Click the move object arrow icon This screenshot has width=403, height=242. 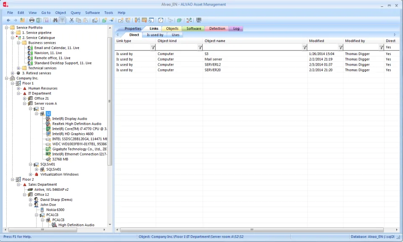pos(111,20)
